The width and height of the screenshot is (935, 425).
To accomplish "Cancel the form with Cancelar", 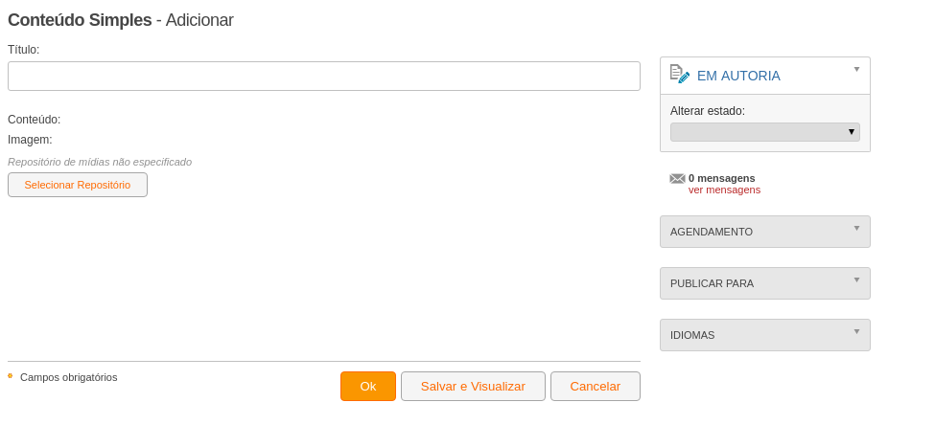I will [x=596, y=387].
